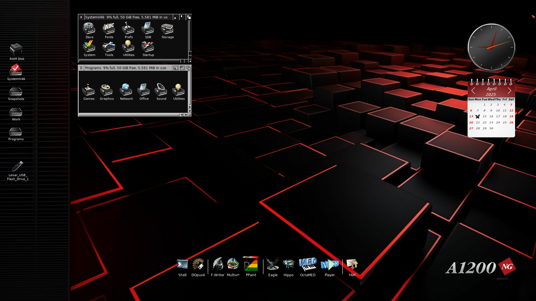Screen dimensions: 536x301
Task: Go to previous month in calendar
Action: pos(473,91)
